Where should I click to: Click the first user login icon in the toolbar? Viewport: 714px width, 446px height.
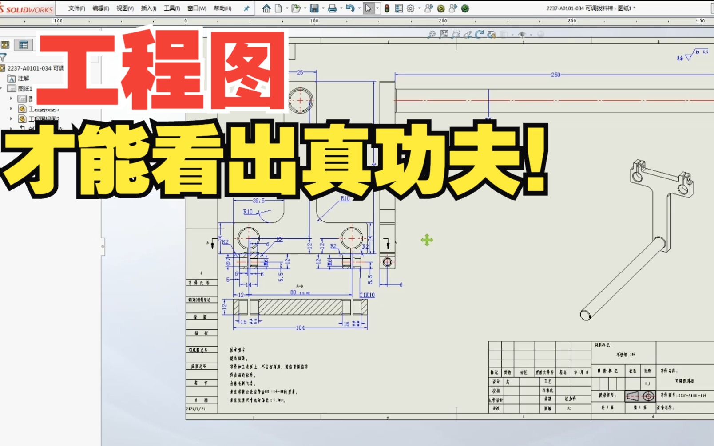tap(428, 8)
